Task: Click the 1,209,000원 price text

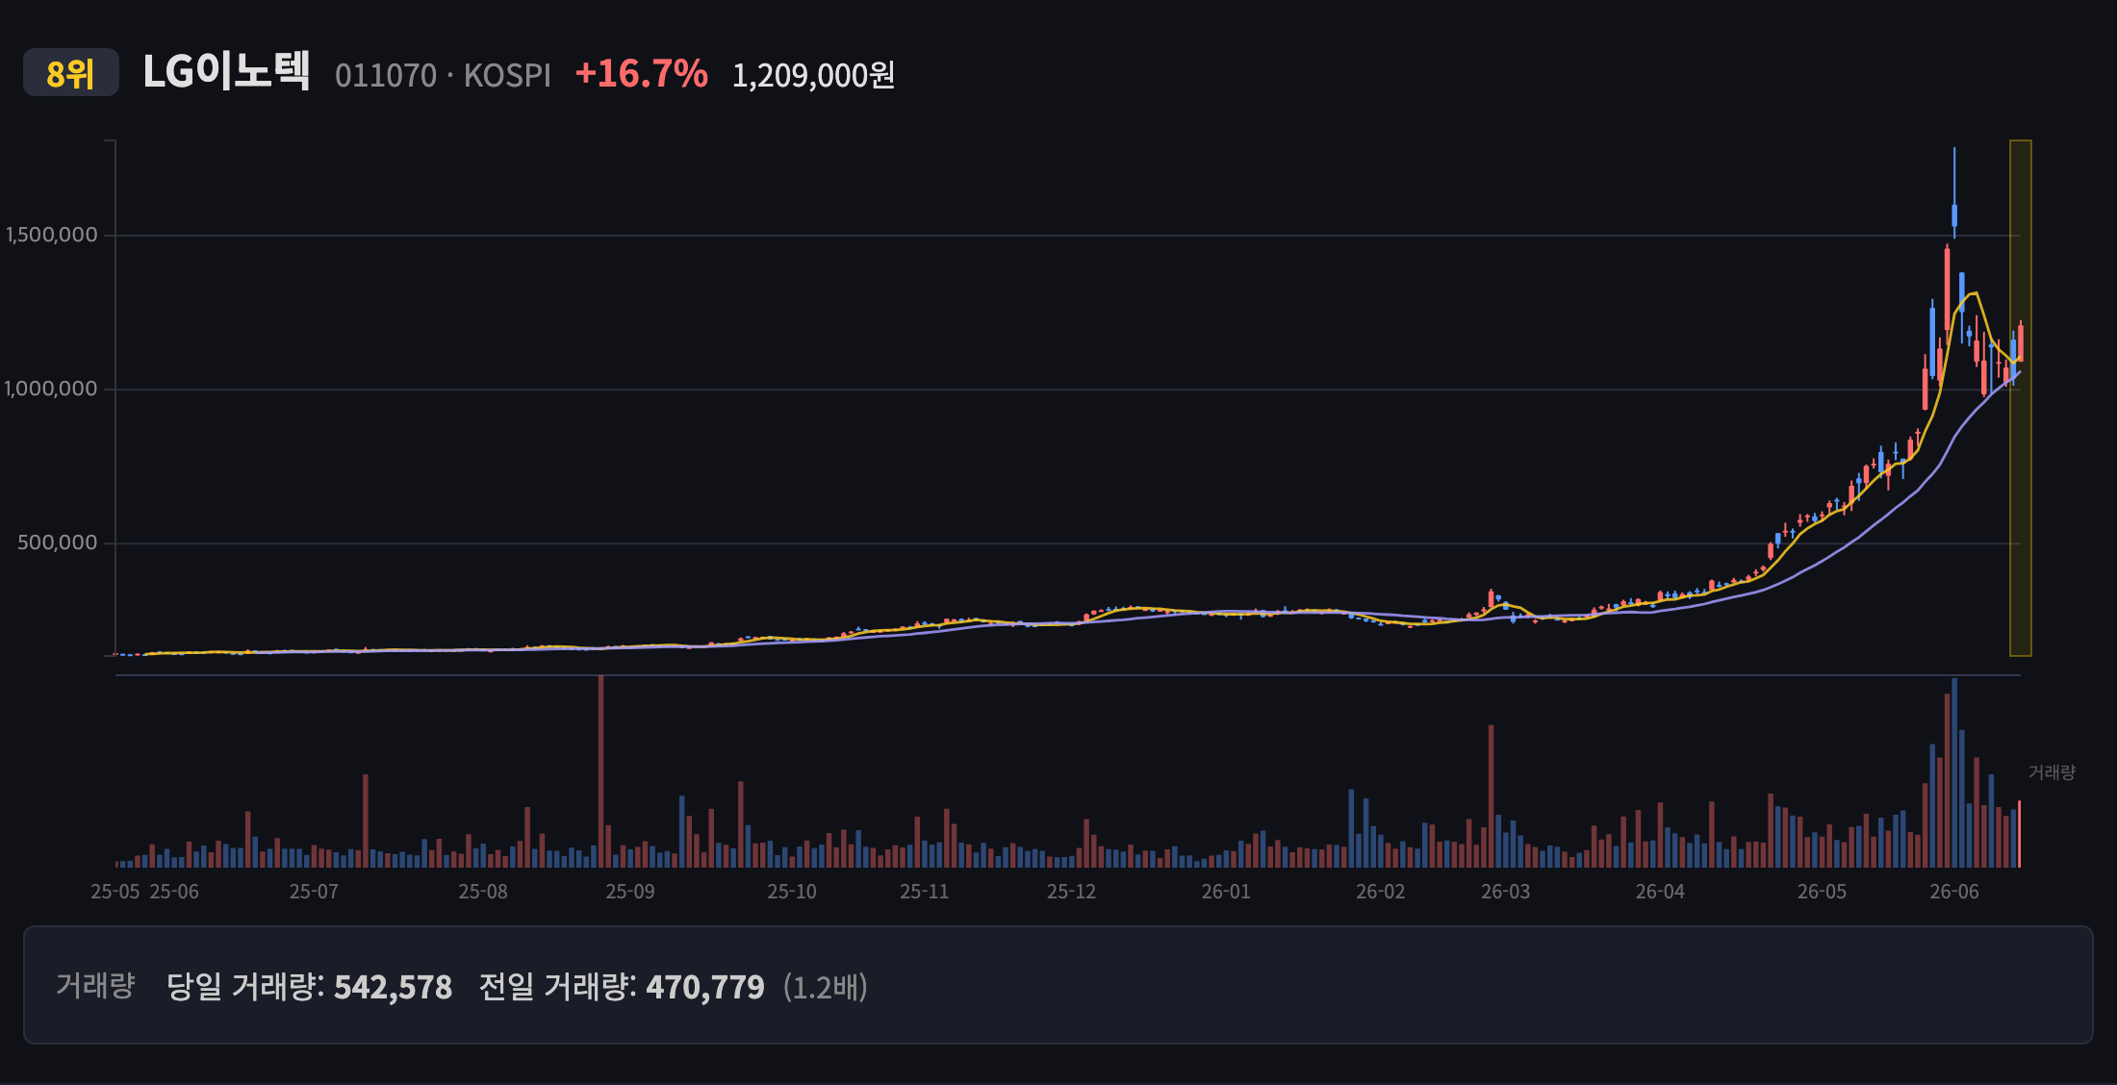Action: coord(814,75)
